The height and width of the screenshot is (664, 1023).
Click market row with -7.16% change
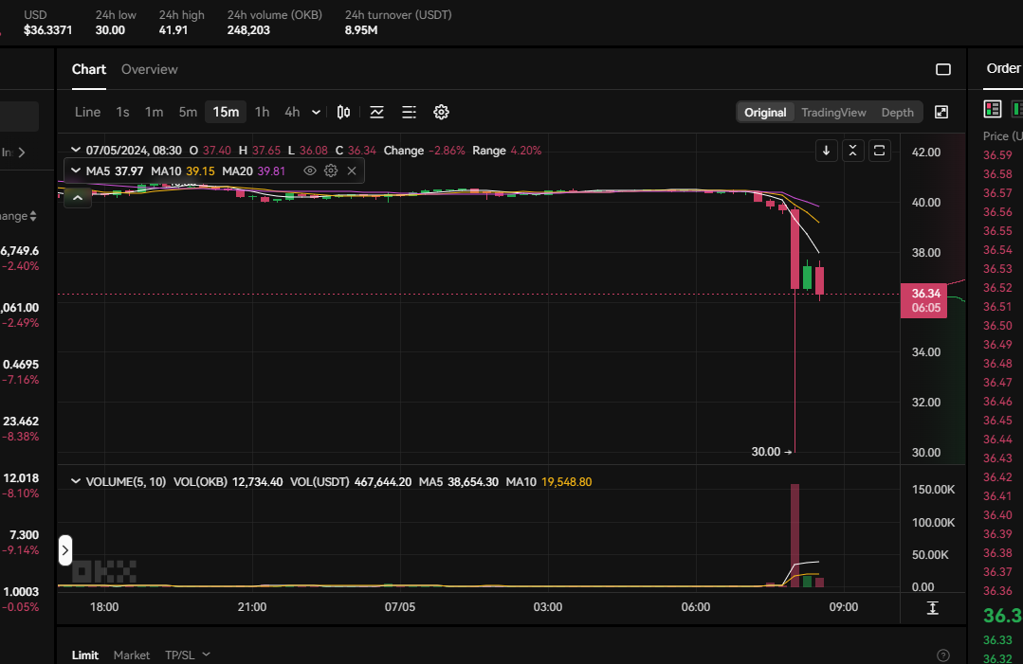click(x=20, y=371)
